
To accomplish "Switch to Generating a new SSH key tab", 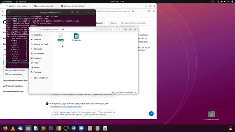I will coord(46,6).
